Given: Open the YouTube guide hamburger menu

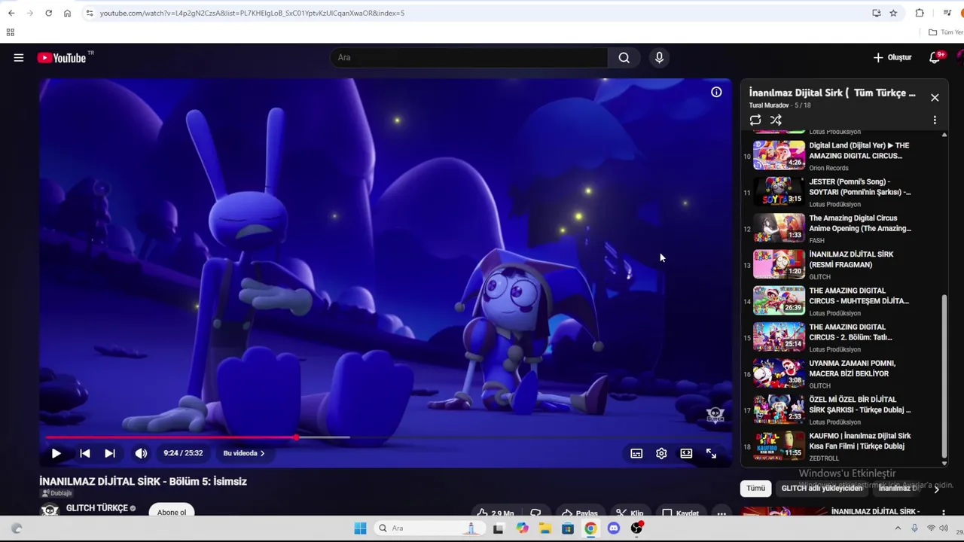Looking at the screenshot, I should [19, 58].
